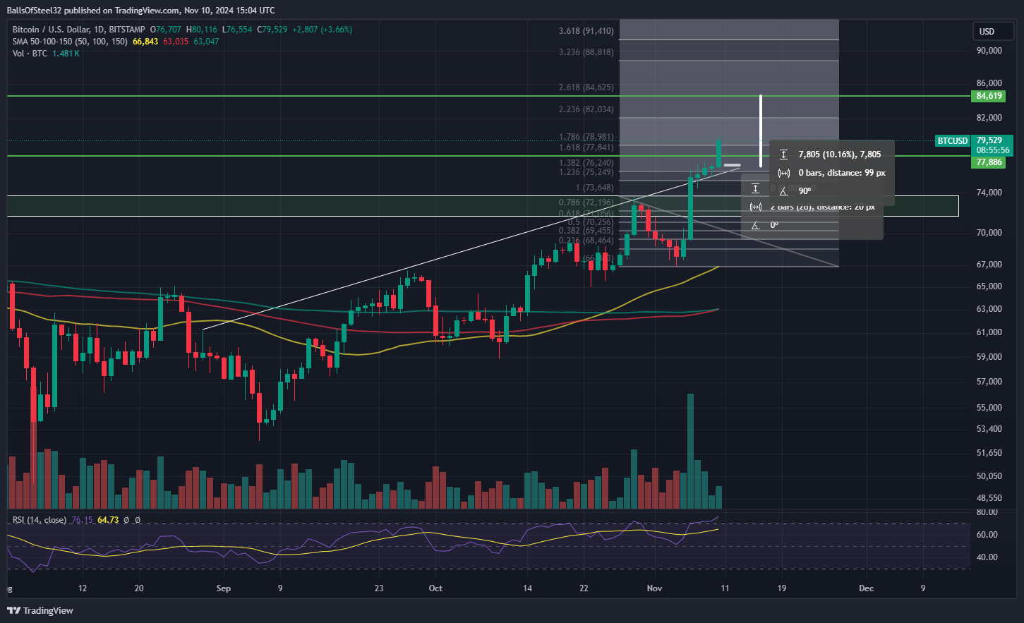Click the 86,000 price axis label
This screenshot has height=623, width=1024.
coord(989,83)
